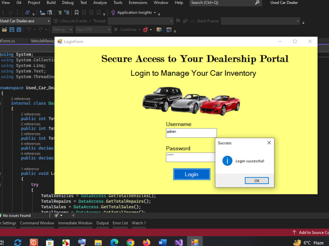
Task: Open the Output tab
Action: 102,223
